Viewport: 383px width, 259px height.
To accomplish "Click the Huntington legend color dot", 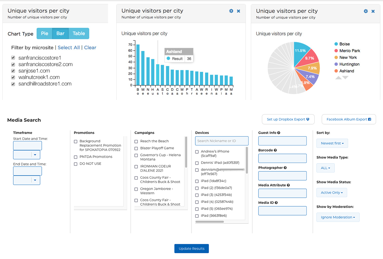I will point(336,64).
